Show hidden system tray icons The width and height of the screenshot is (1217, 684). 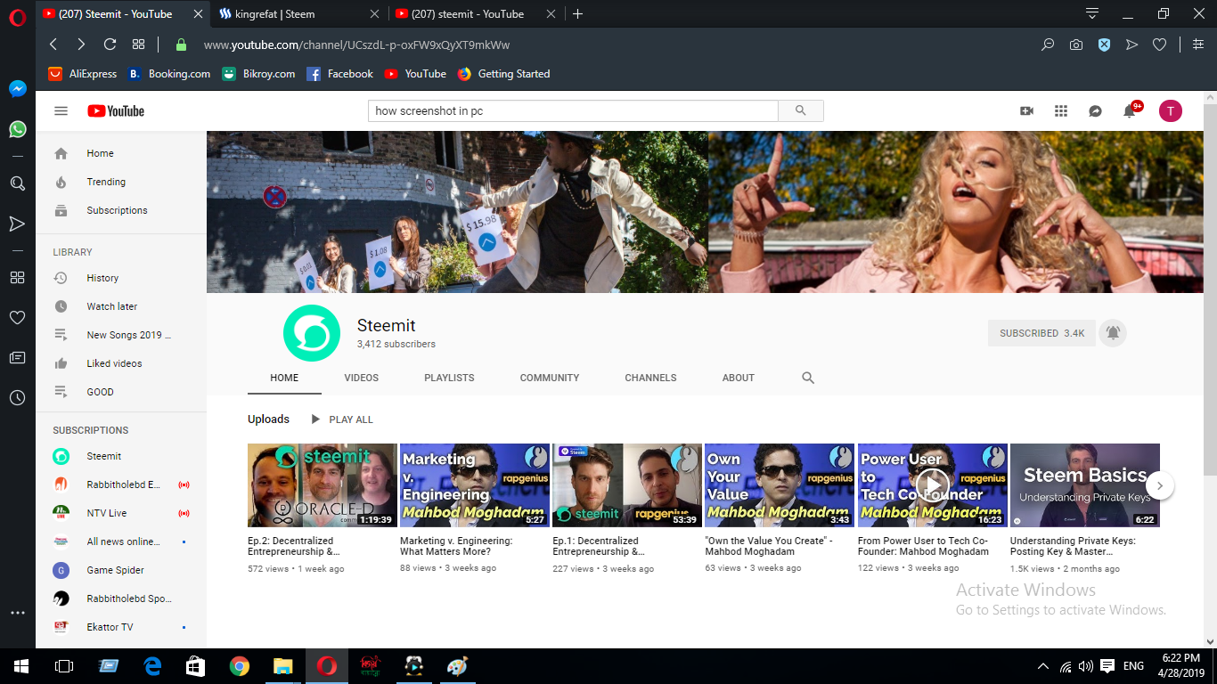tap(1043, 666)
